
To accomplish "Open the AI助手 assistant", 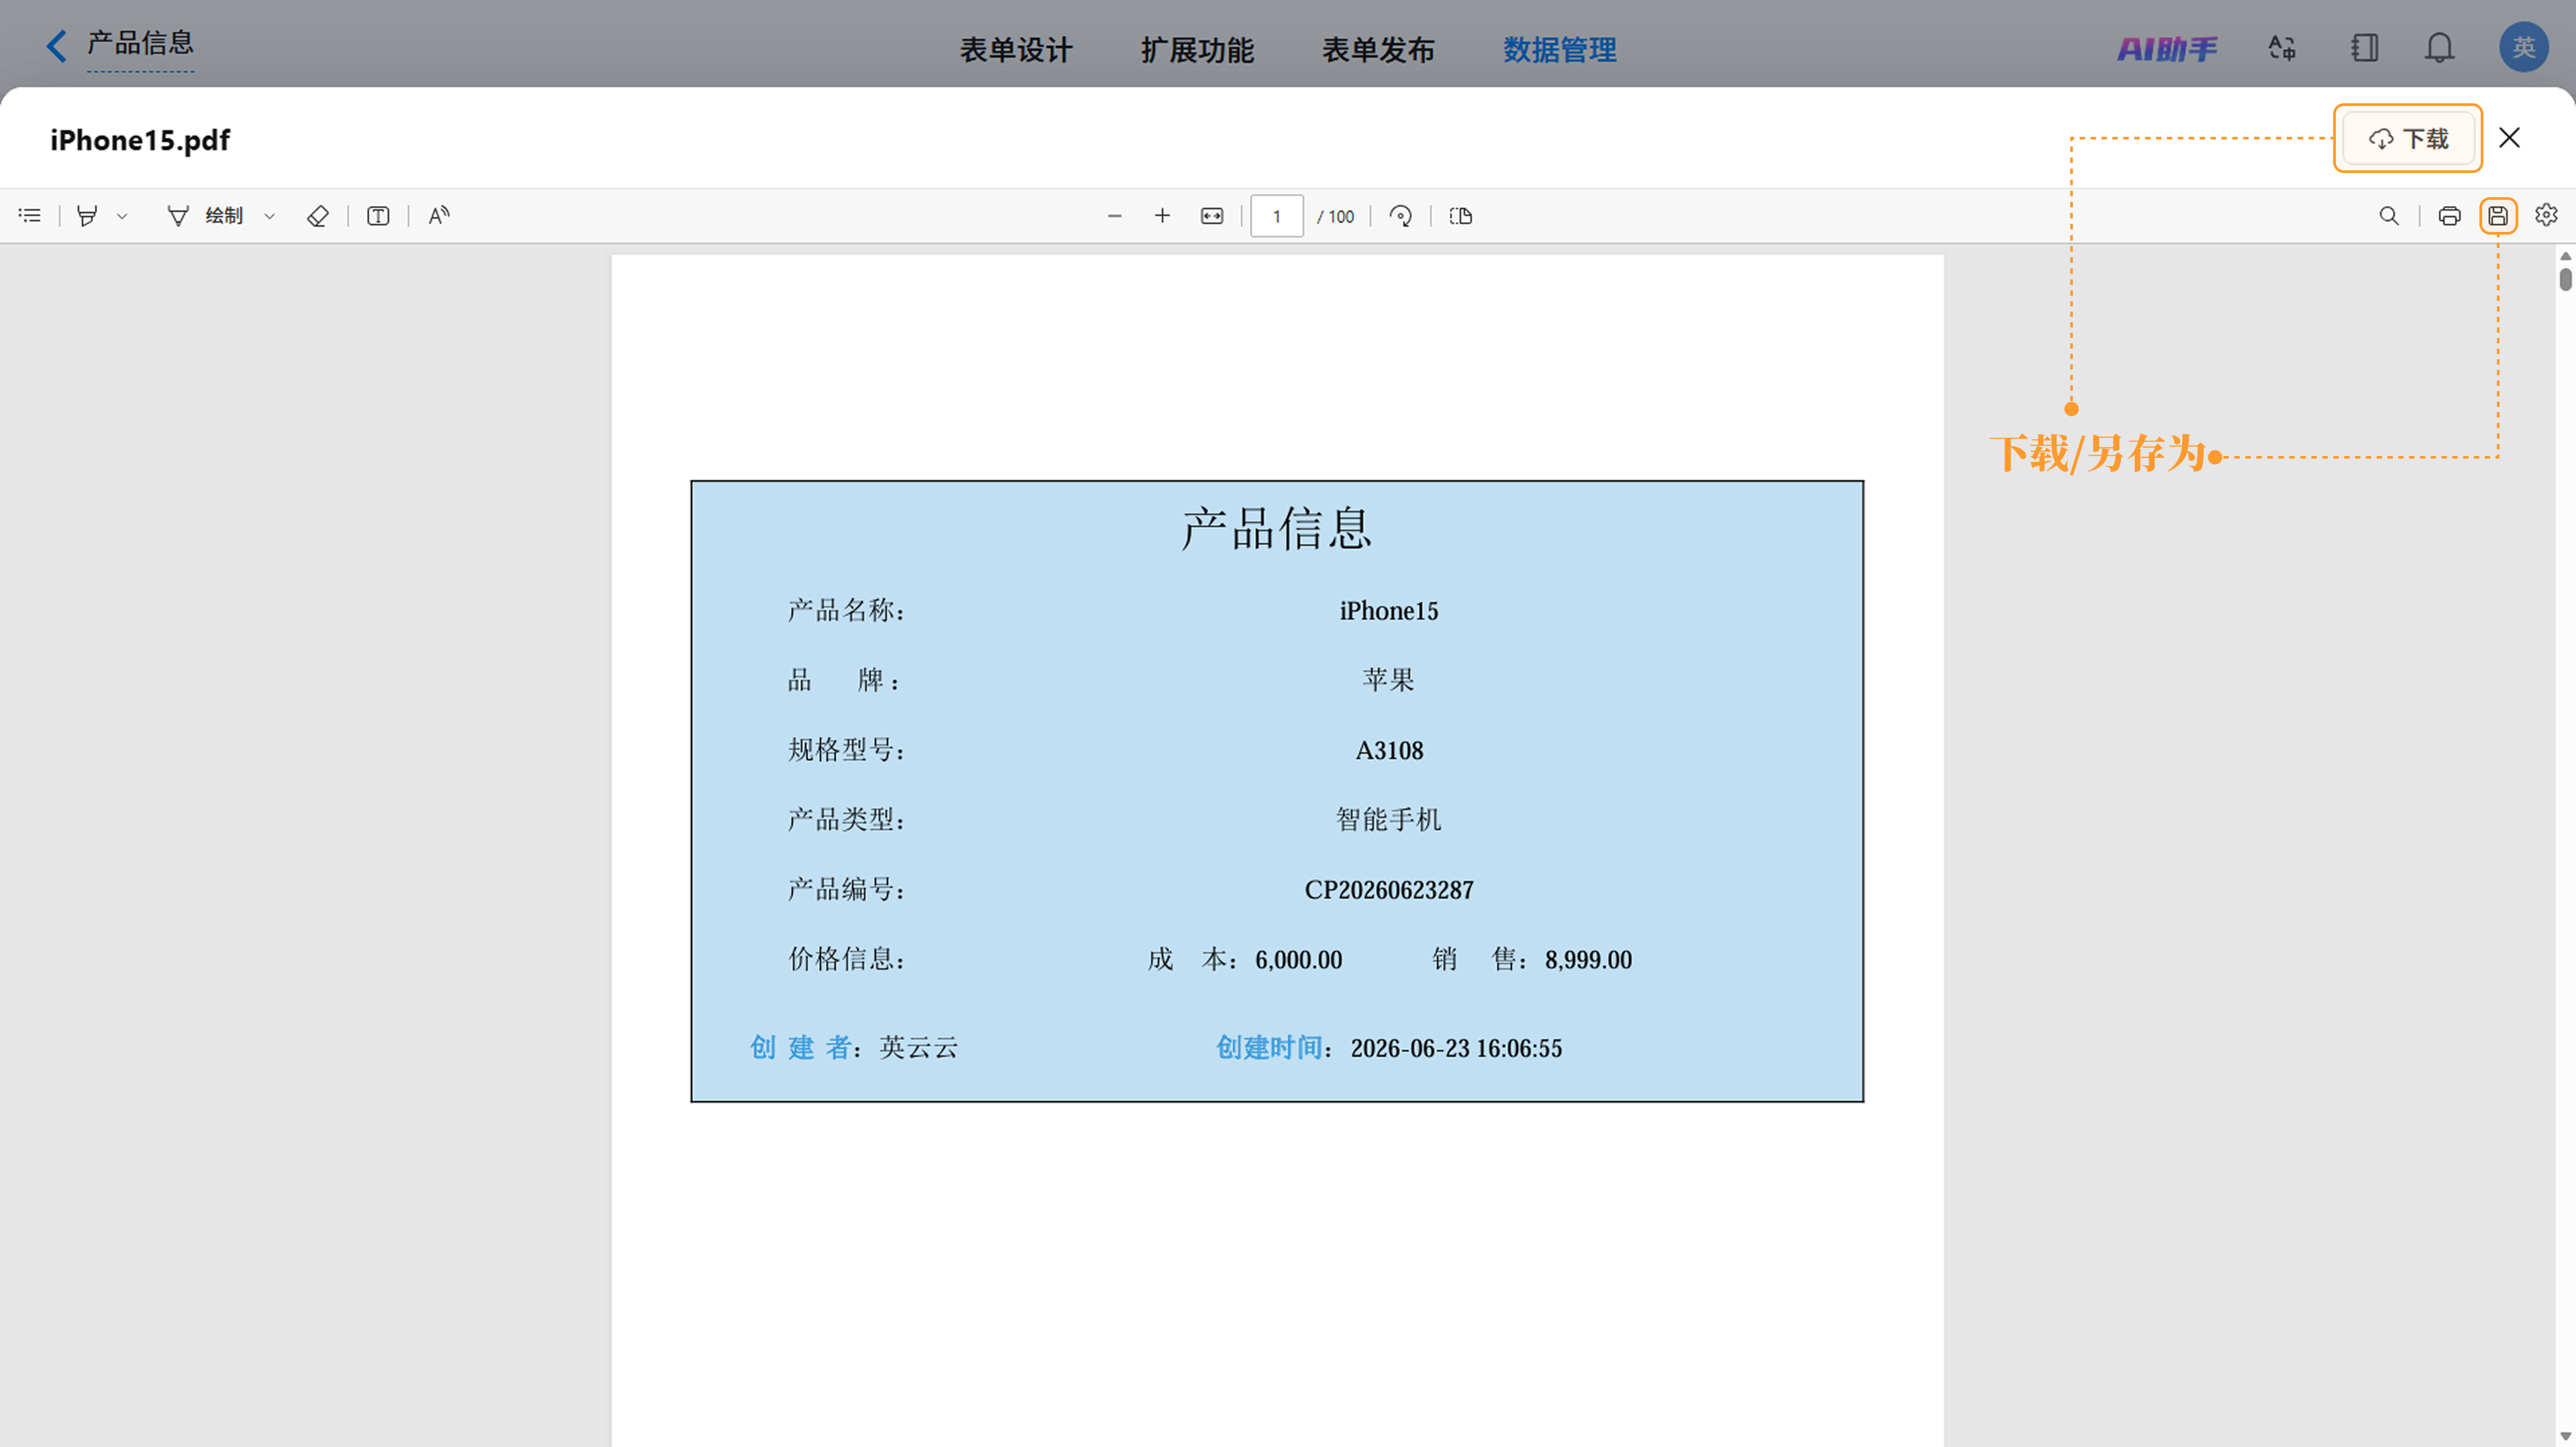I will pos(2167,48).
